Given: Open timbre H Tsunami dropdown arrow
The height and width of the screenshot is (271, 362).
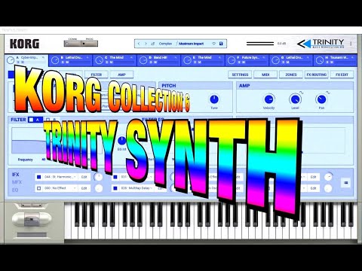Looking at the screenshot, I should click(x=352, y=57).
